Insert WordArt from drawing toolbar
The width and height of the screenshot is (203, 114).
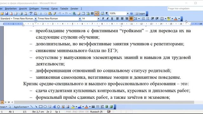(54, 107)
